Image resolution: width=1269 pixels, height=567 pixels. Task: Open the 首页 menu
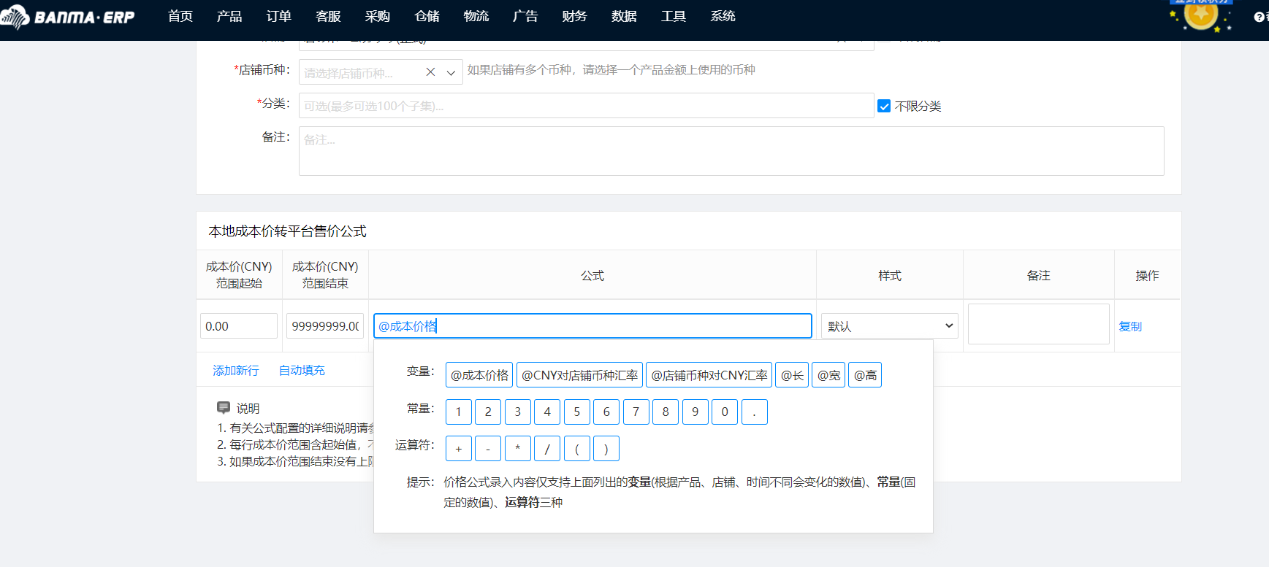click(x=180, y=16)
